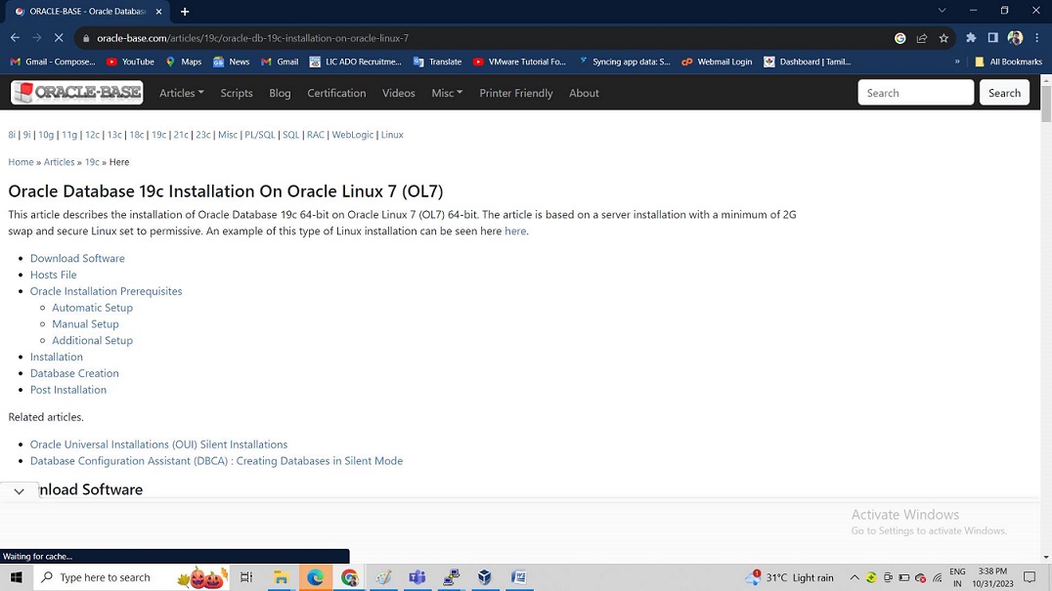Open VirtualBox from the taskbar
The image size is (1052, 591).
point(485,577)
